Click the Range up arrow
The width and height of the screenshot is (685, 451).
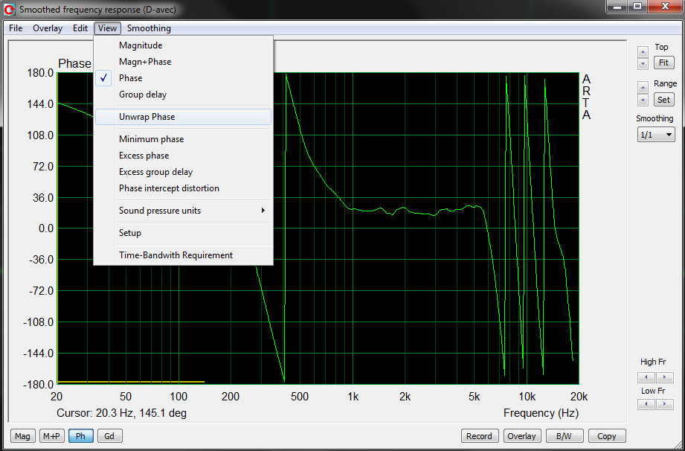click(x=643, y=87)
